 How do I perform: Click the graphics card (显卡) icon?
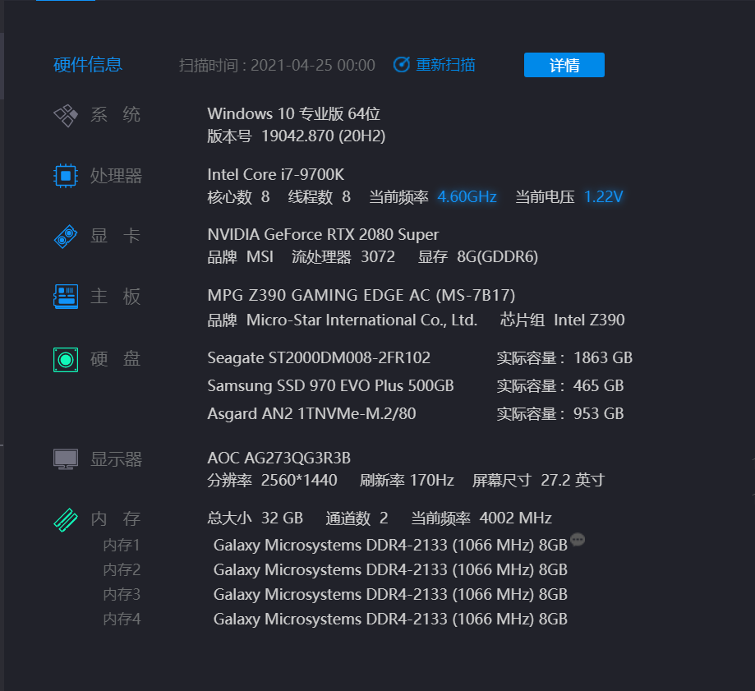coord(66,237)
